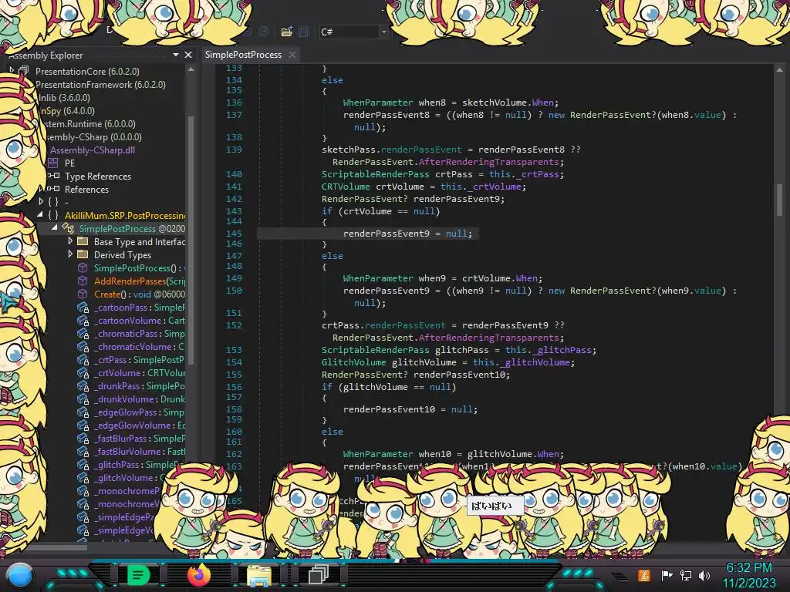The height and width of the screenshot is (592, 790).
Task: Select PresentationCore (6.0.2.0) assembly
Action: click(x=87, y=72)
